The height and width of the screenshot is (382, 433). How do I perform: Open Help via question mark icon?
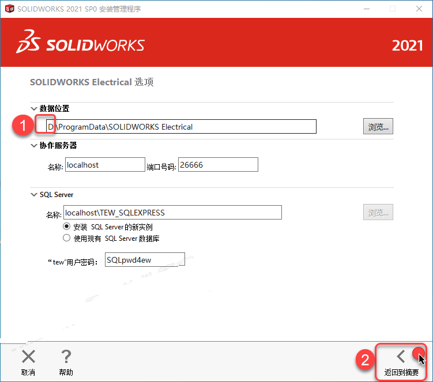coord(66,356)
